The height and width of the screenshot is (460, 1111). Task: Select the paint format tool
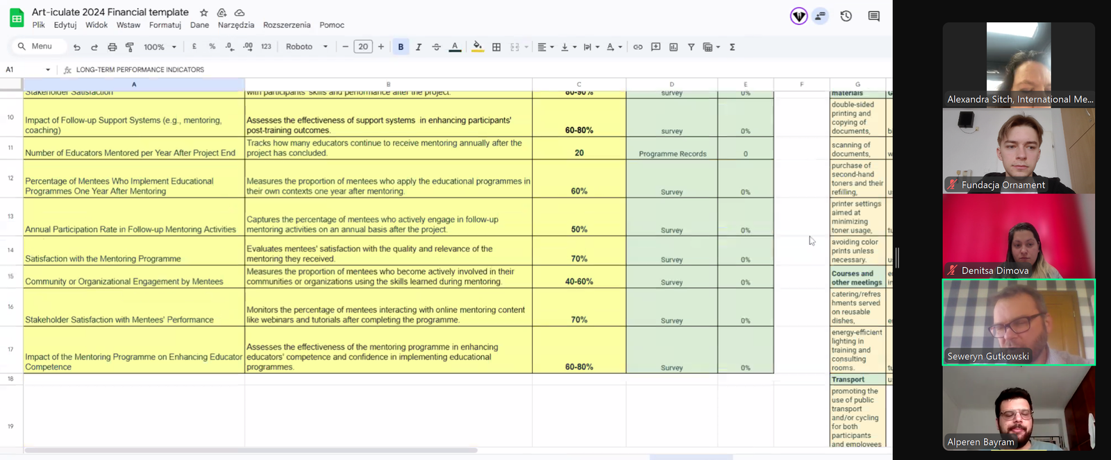tap(130, 47)
